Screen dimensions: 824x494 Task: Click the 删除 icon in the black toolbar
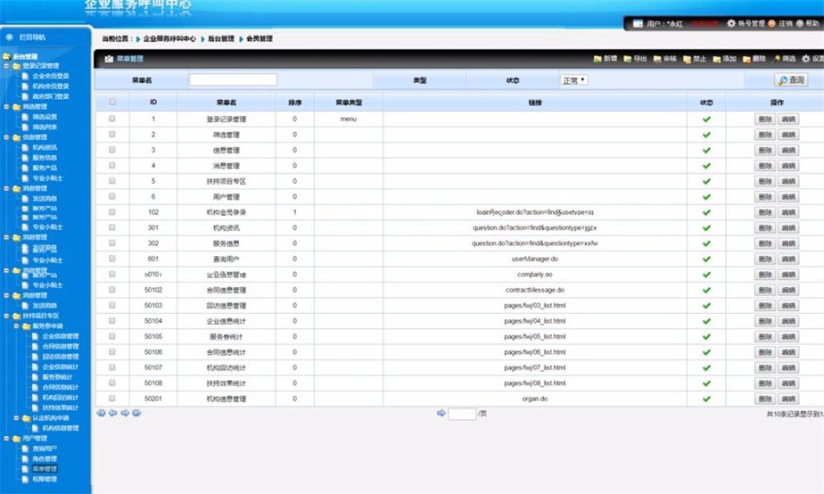click(747, 59)
